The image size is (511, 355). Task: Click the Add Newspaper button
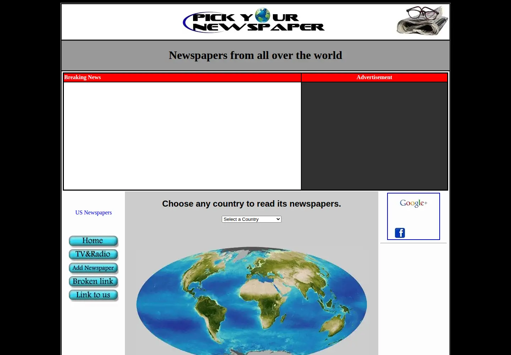(x=93, y=268)
